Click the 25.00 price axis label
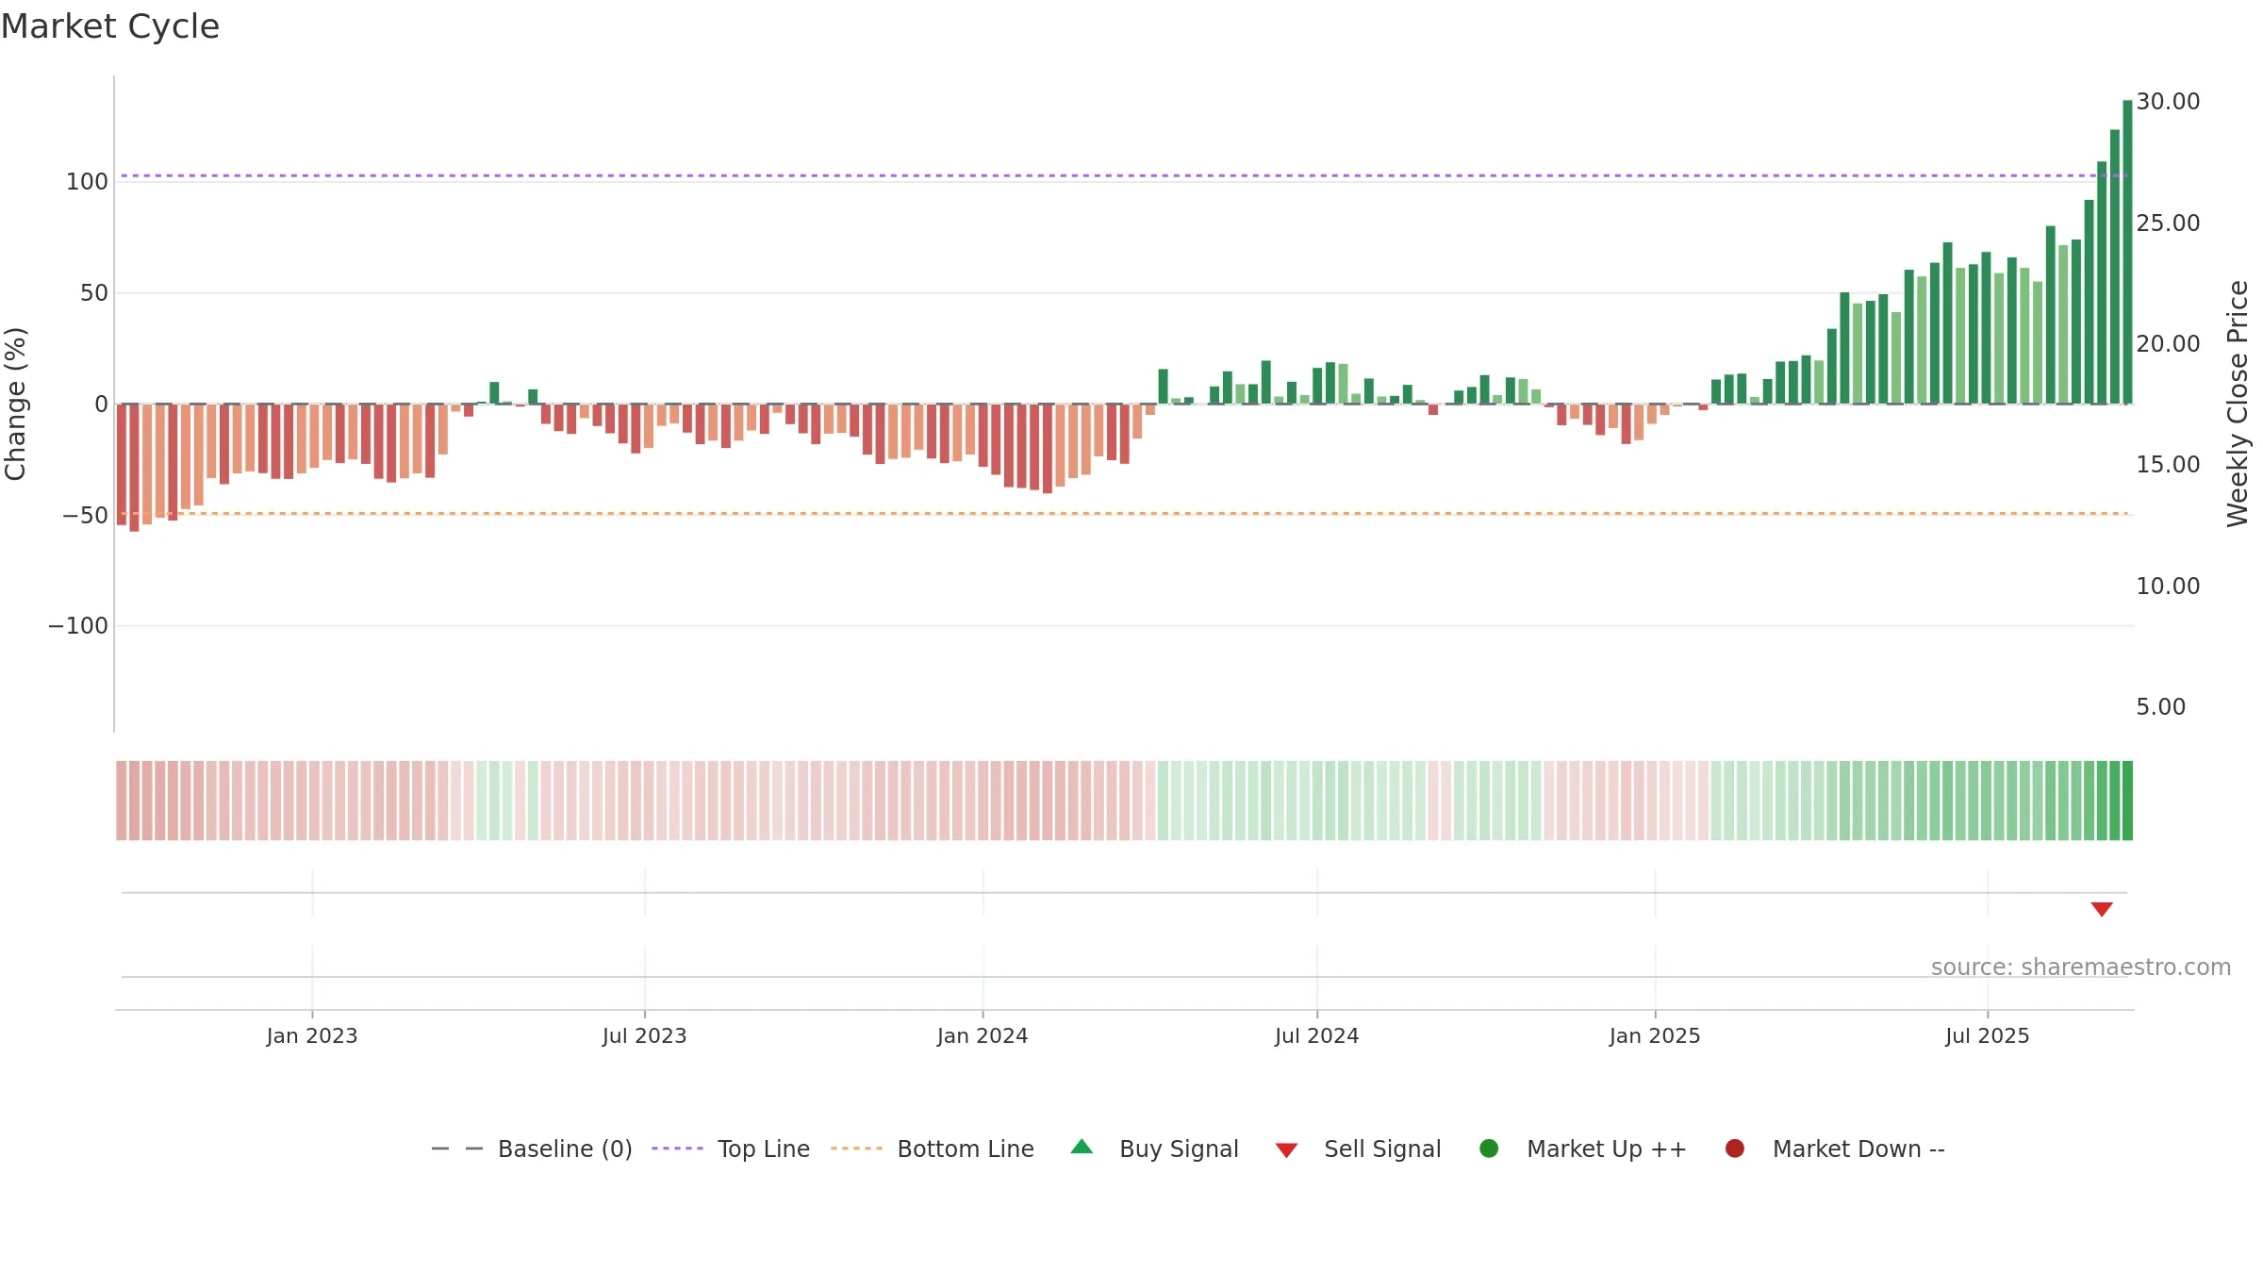 [x=2168, y=223]
